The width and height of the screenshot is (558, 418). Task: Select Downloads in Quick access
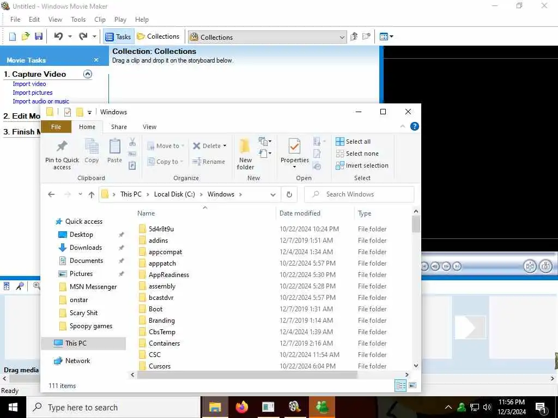(86, 248)
